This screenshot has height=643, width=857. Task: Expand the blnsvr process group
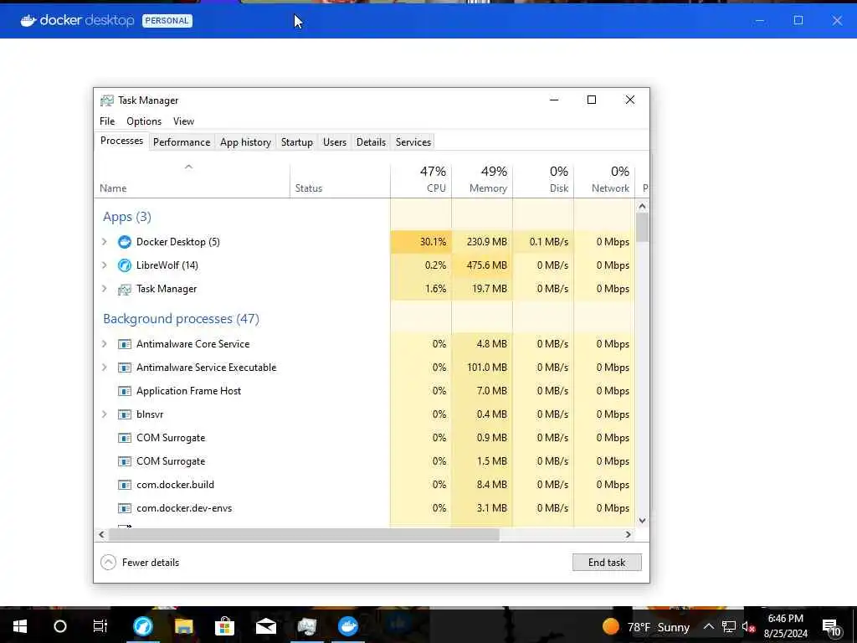[x=105, y=414]
